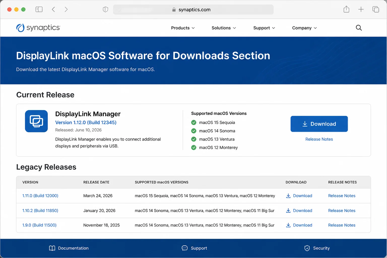The width and height of the screenshot is (387, 258).
Task: Open the 1.10.2 (Build 11850) version link
Action: pyautogui.click(x=40, y=211)
